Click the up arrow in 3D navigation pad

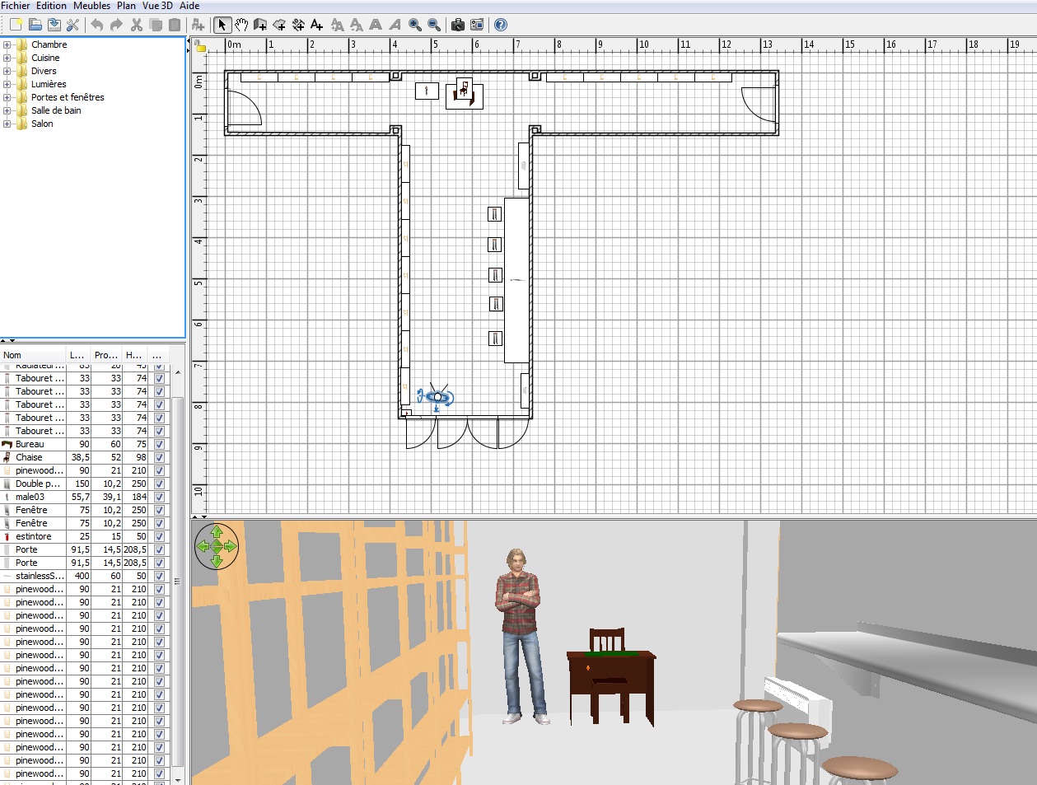[217, 531]
